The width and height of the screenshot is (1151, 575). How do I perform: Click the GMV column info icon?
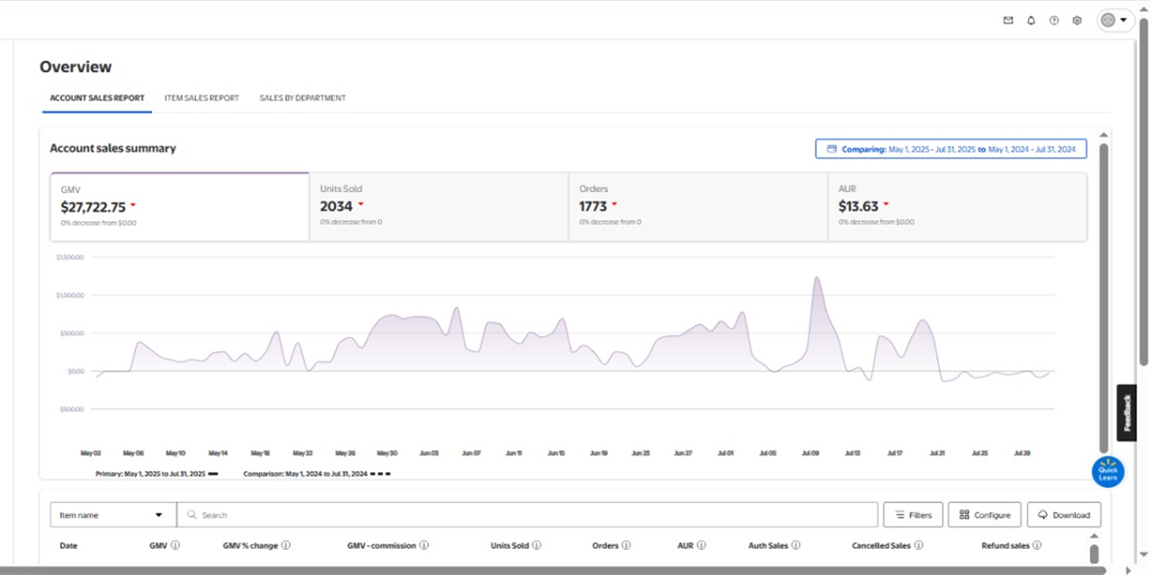coord(175,544)
